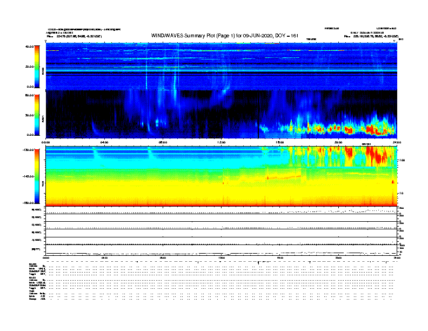Click the 30.00 label on RAD1 scale
Image resolution: width=428 pixels, height=331 pixels.
[29, 115]
